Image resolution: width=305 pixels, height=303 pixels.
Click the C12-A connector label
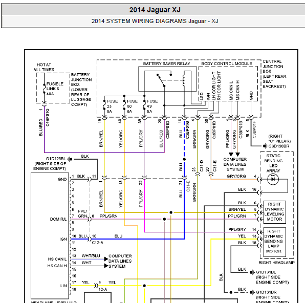click(x=98, y=243)
